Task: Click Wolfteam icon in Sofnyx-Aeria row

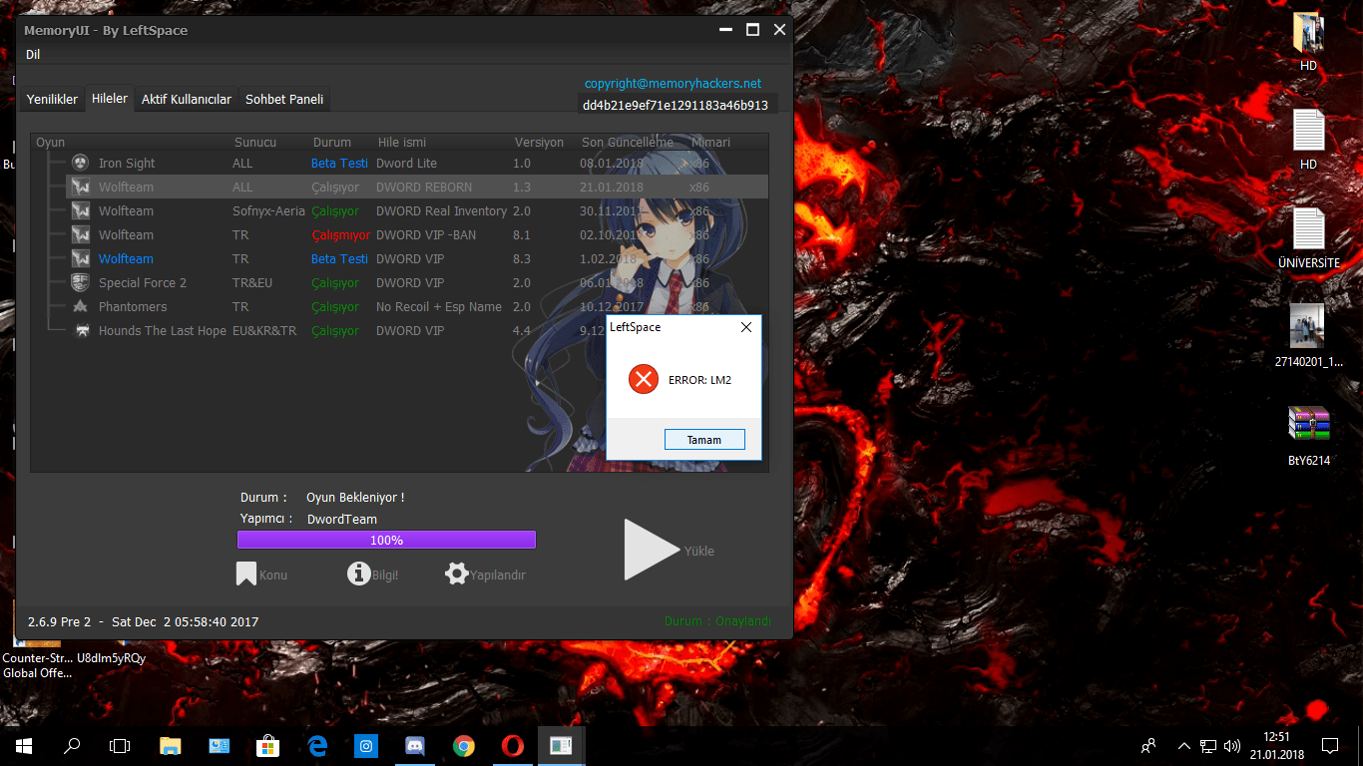Action: coord(81,210)
